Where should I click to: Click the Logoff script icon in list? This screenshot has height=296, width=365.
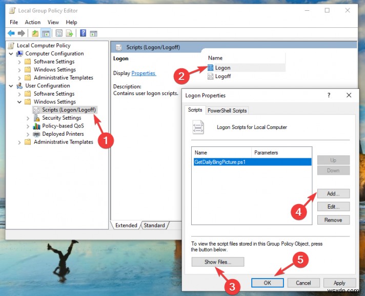(x=210, y=77)
